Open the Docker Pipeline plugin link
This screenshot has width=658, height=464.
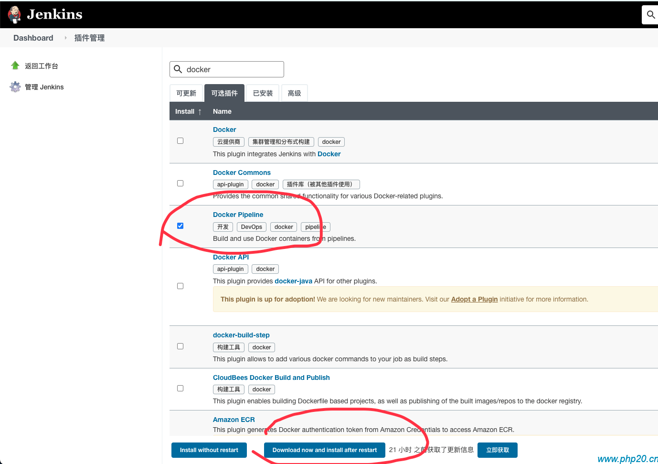point(238,215)
